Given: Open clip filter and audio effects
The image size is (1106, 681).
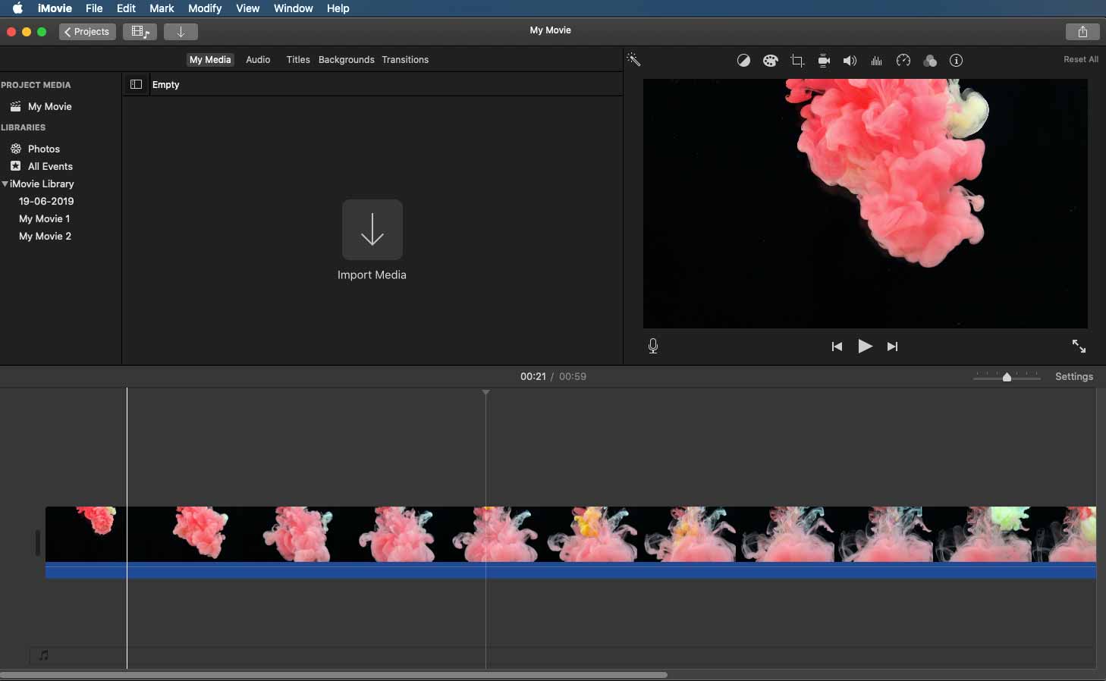Looking at the screenshot, I should [930, 61].
